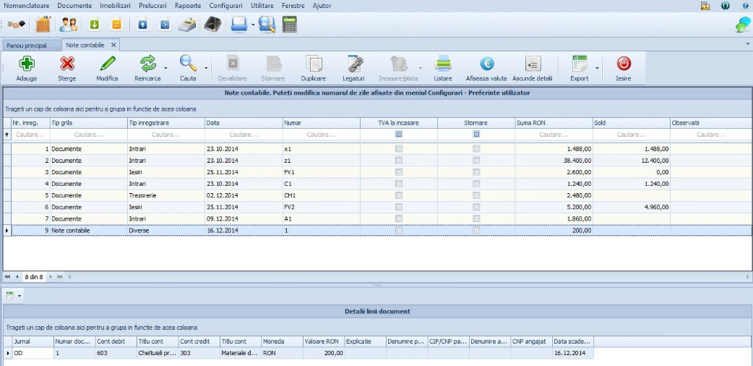The image size is (753, 366).
Task: Toggle the TVA la incasare filter checkbox
Action: coord(399,135)
